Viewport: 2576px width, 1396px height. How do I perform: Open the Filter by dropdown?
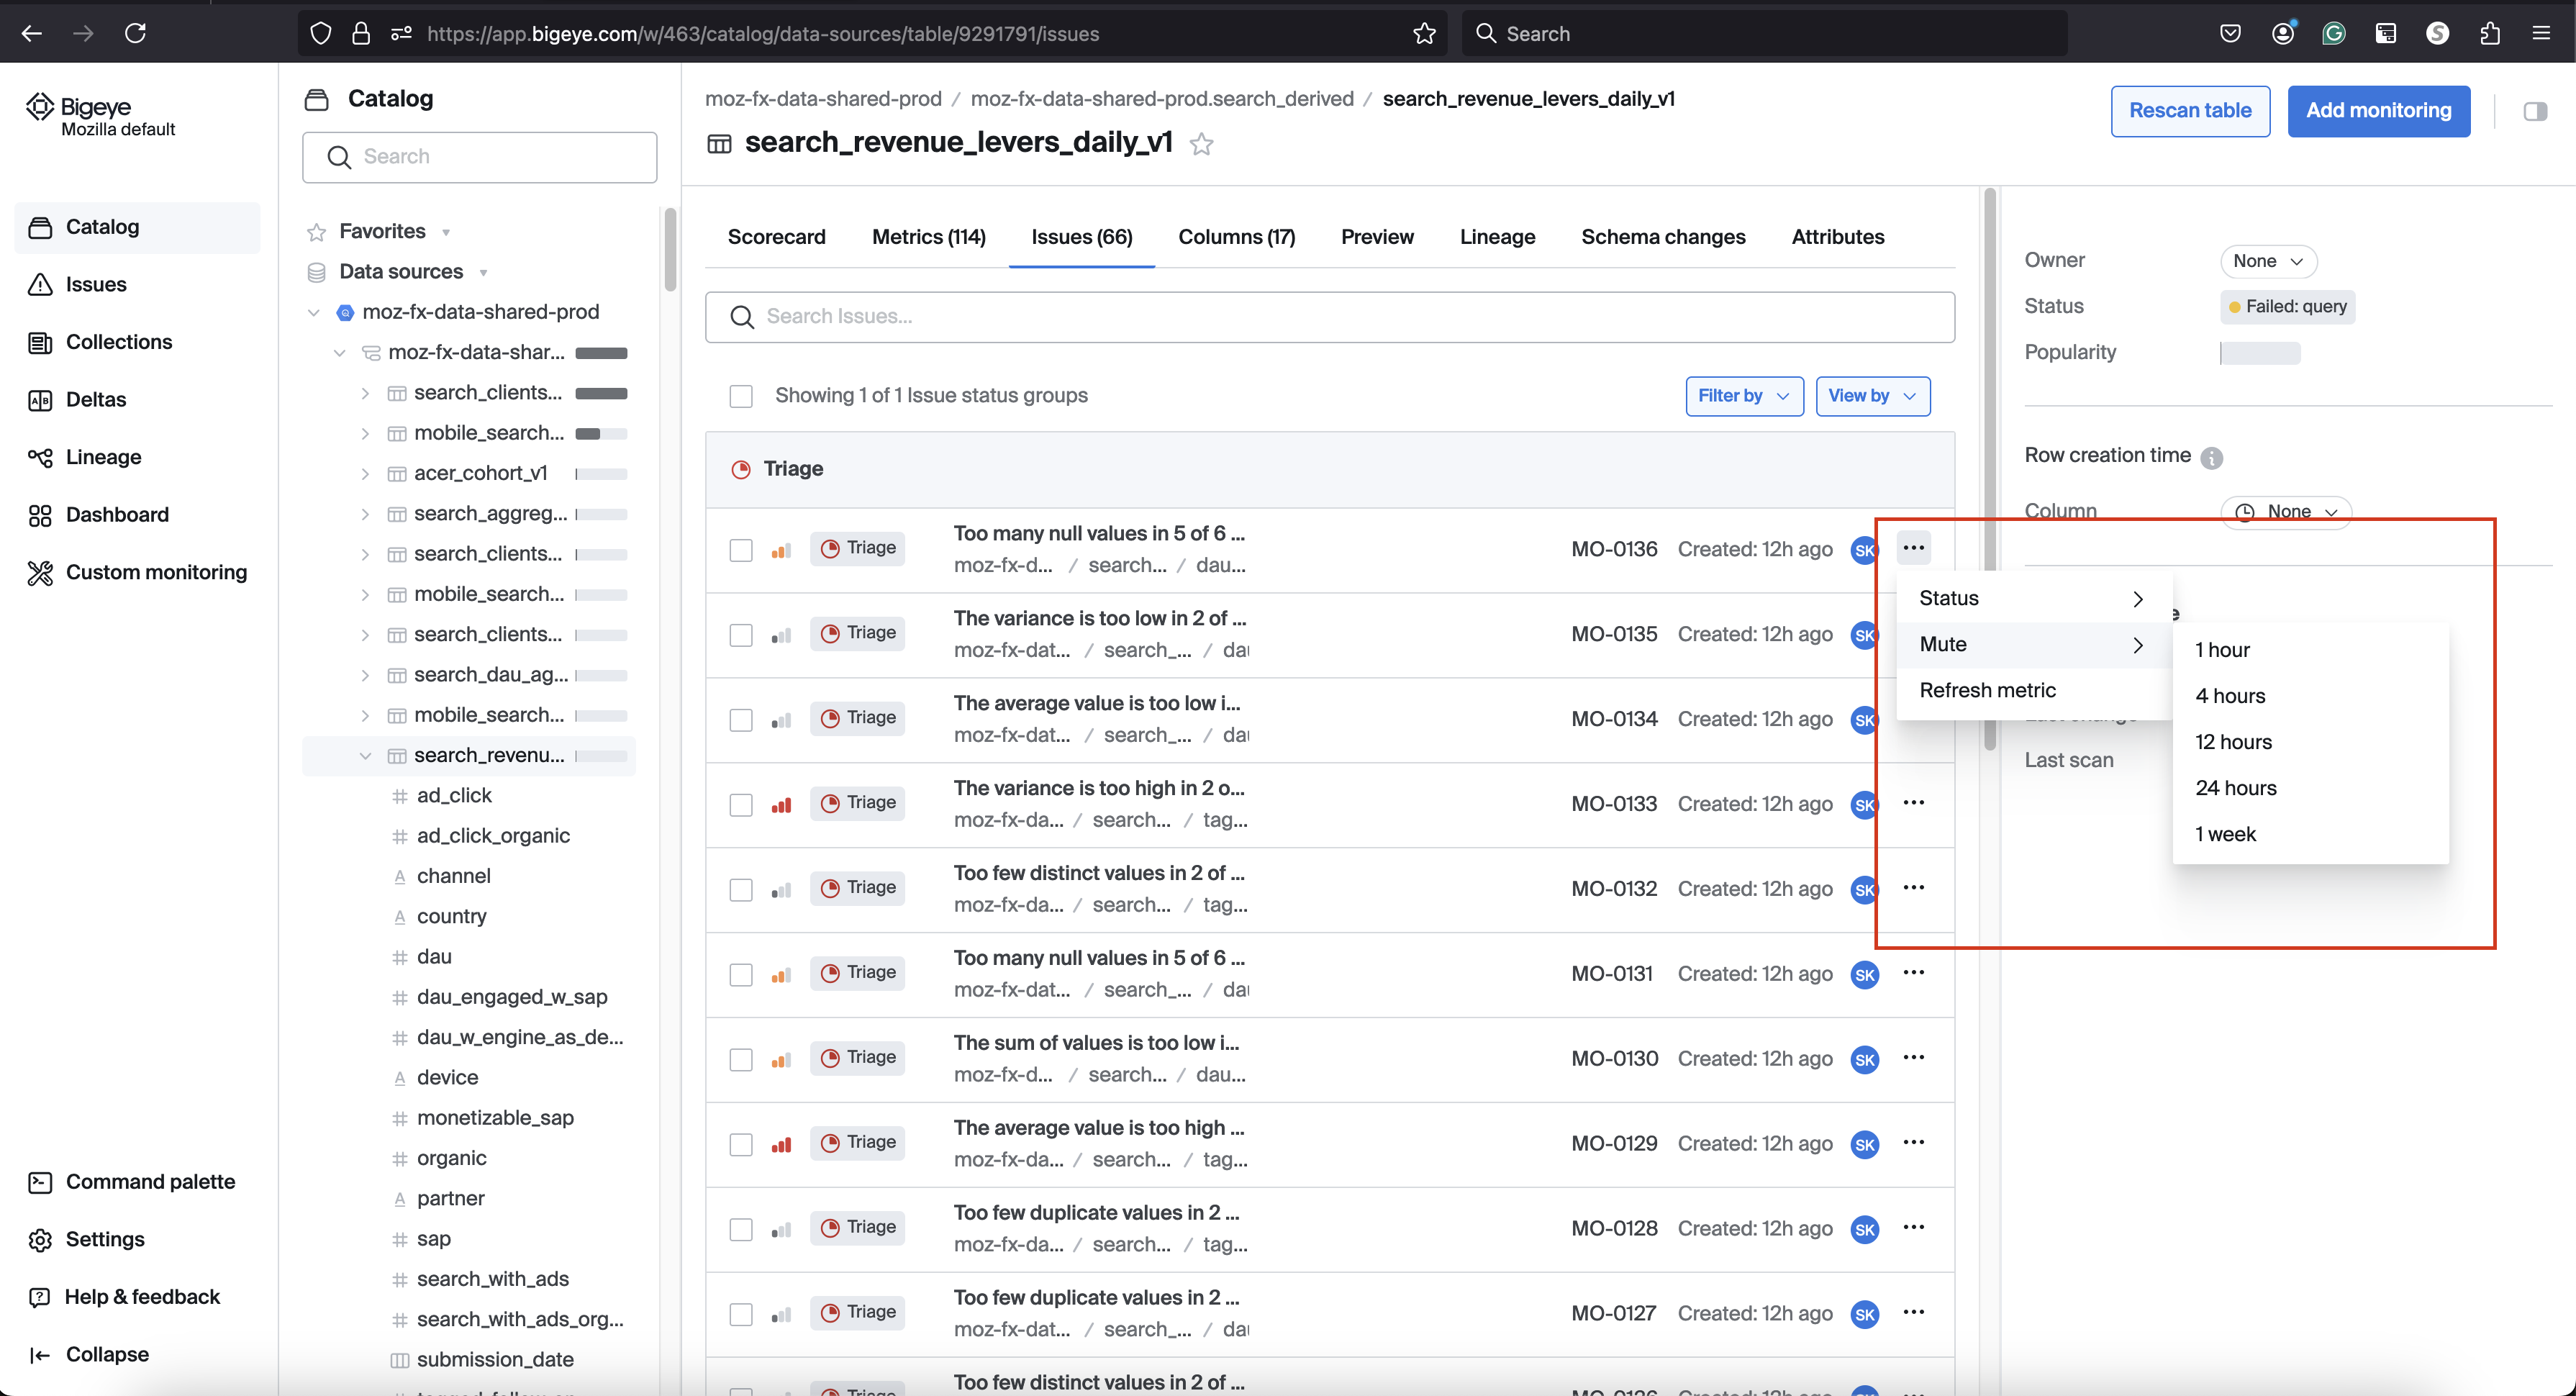(x=1743, y=396)
